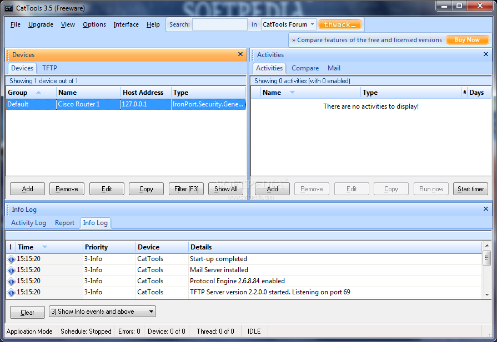Click into the Search input field

[x=220, y=24]
